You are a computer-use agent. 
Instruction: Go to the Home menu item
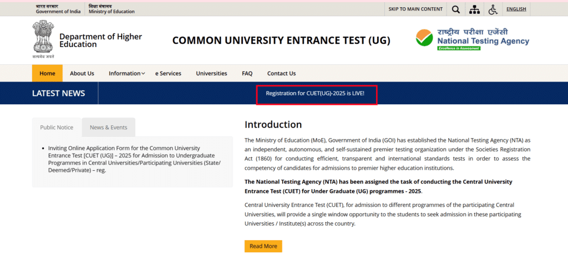(x=47, y=73)
